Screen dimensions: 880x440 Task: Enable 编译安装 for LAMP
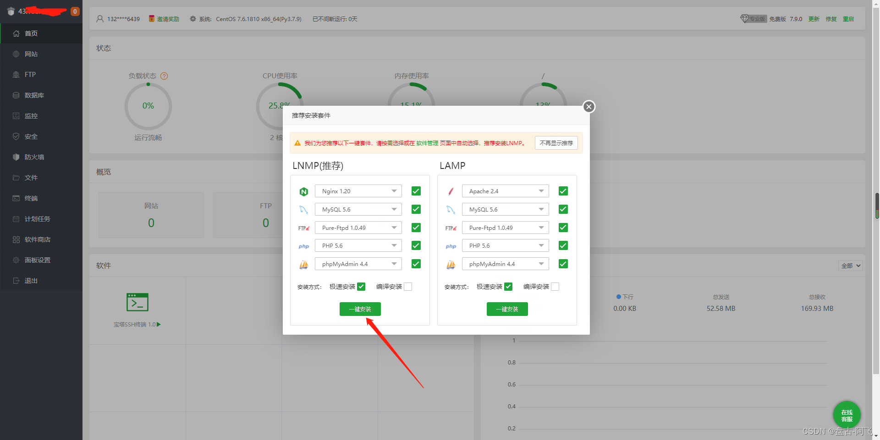[555, 287]
